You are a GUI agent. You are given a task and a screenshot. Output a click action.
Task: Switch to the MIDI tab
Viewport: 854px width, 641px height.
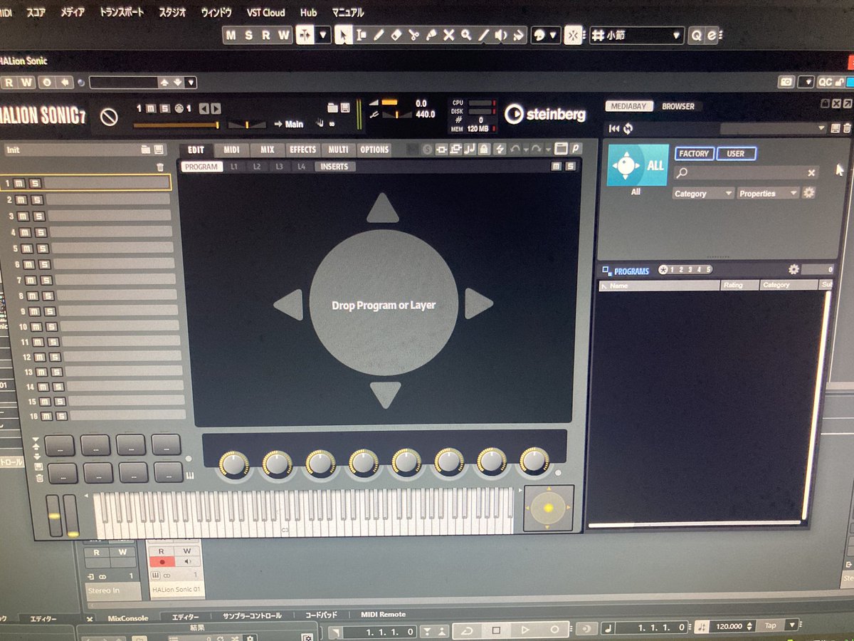click(231, 150)
